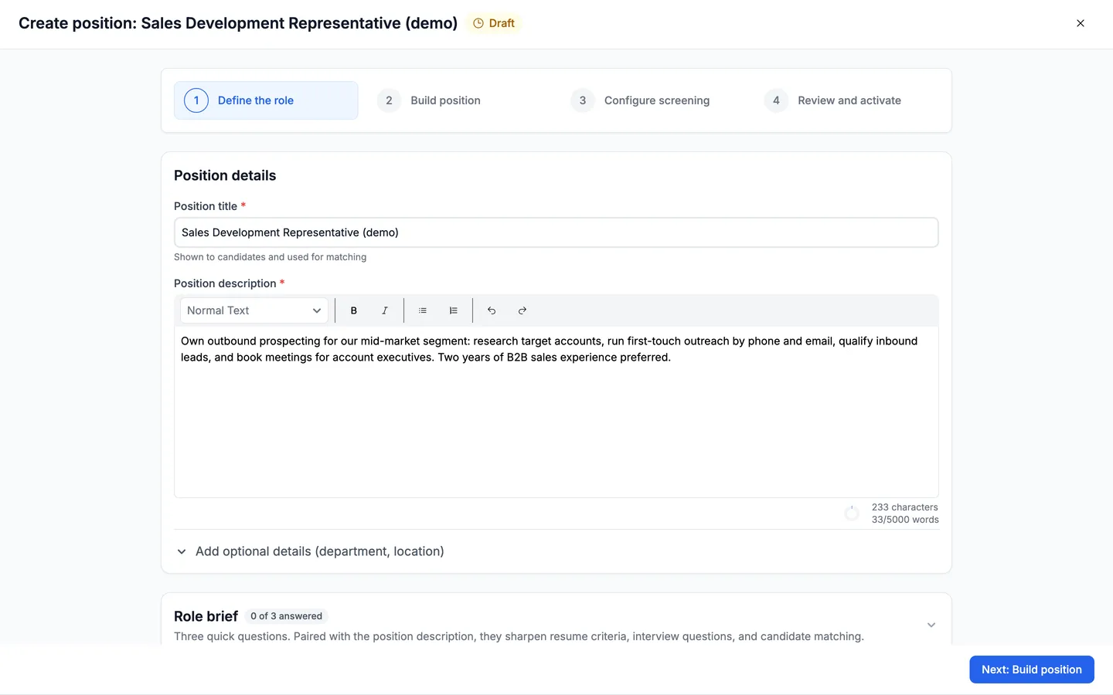Click the Draft status clock icon

[x=478, y=23]
